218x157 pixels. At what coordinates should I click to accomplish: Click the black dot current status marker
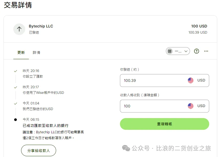(x=15, y=120)
